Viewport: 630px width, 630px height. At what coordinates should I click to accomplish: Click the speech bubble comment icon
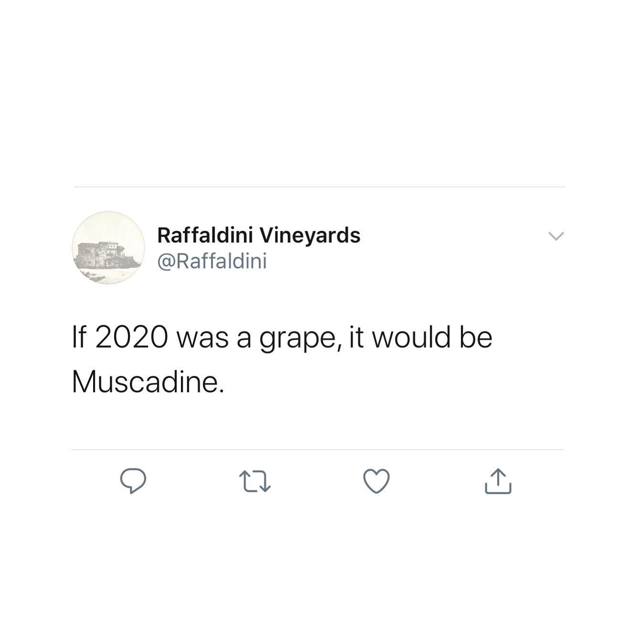point(133,481)
